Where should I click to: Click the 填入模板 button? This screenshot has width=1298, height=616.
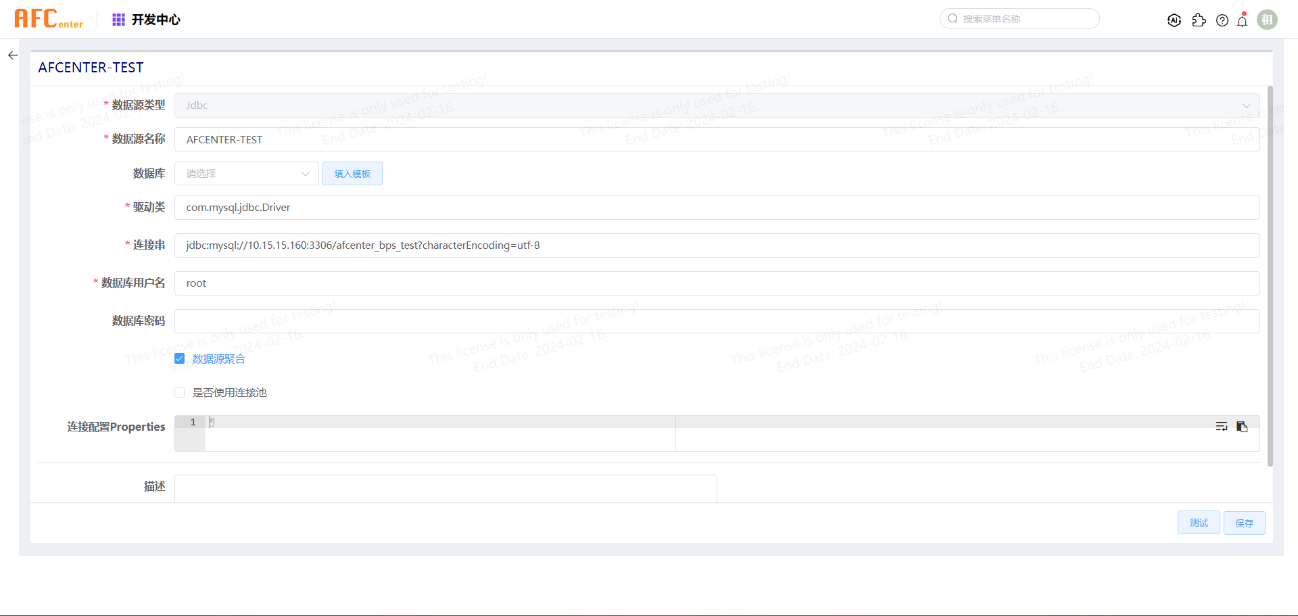click(352, 174)
